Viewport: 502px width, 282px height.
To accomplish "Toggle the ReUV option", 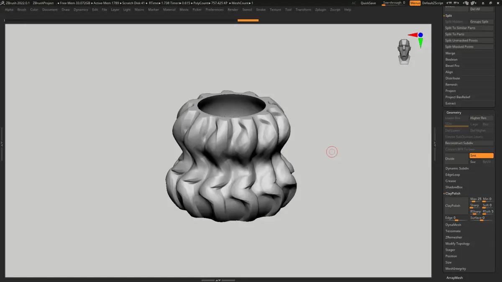I will [x=488, y=162].
